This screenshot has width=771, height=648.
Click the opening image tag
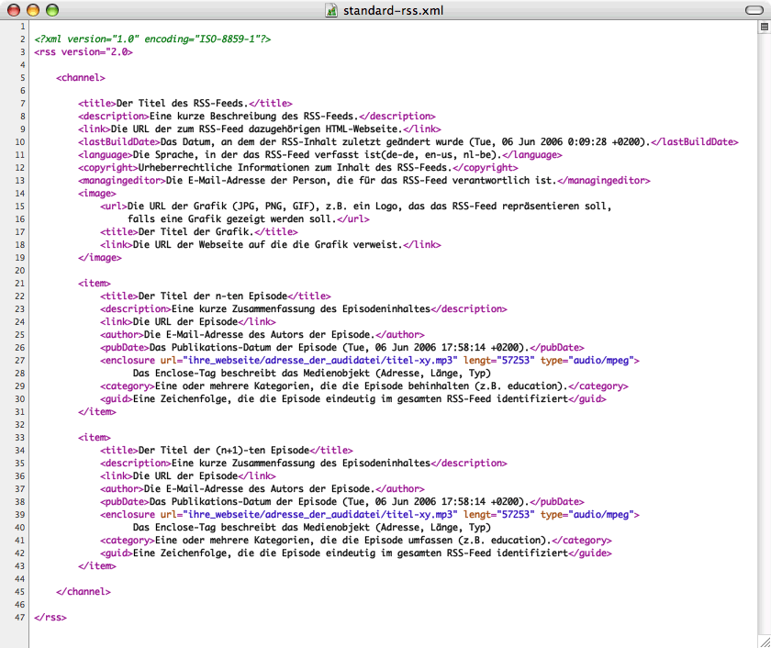(x=96, y=194)
